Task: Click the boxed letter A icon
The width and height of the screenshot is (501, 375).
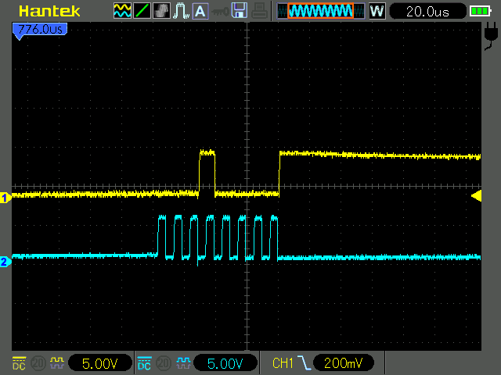Action: pos(200,12)
